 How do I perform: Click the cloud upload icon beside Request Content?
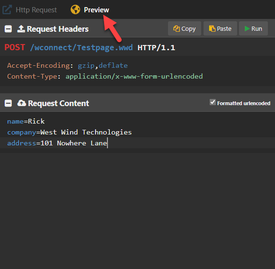coord(21,103)
